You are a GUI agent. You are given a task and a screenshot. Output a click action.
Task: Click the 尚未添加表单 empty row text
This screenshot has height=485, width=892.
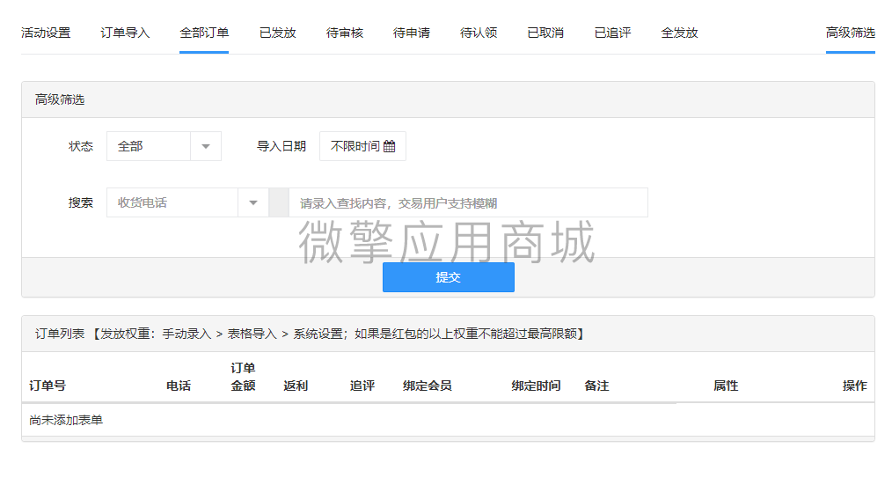[x=66, y=420]
